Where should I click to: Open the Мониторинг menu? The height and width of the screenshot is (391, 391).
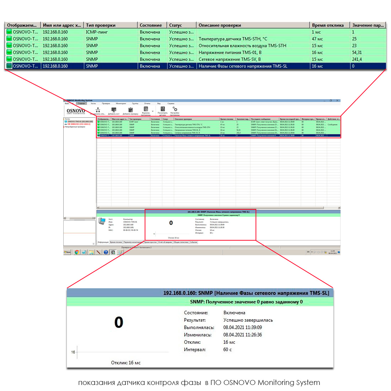click(x=121, y=103)
